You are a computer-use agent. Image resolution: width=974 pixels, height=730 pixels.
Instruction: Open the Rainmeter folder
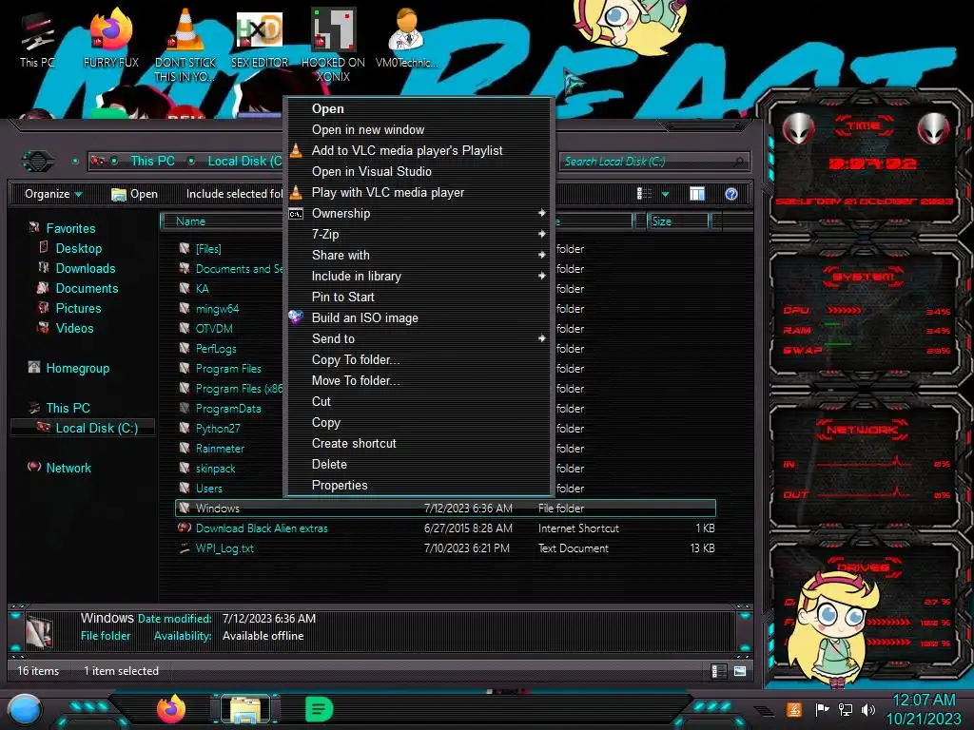tap(220, 449)
